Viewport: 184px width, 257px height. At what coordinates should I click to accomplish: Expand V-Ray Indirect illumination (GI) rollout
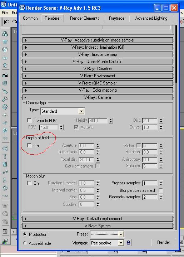point(98,47)
